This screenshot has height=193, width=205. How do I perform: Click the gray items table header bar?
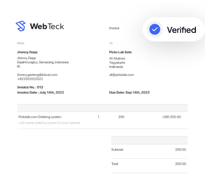pos(102,108)
